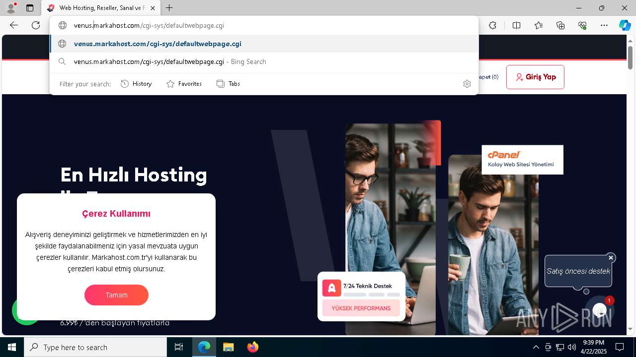Open the volume speaker icon

click(571, 347)
